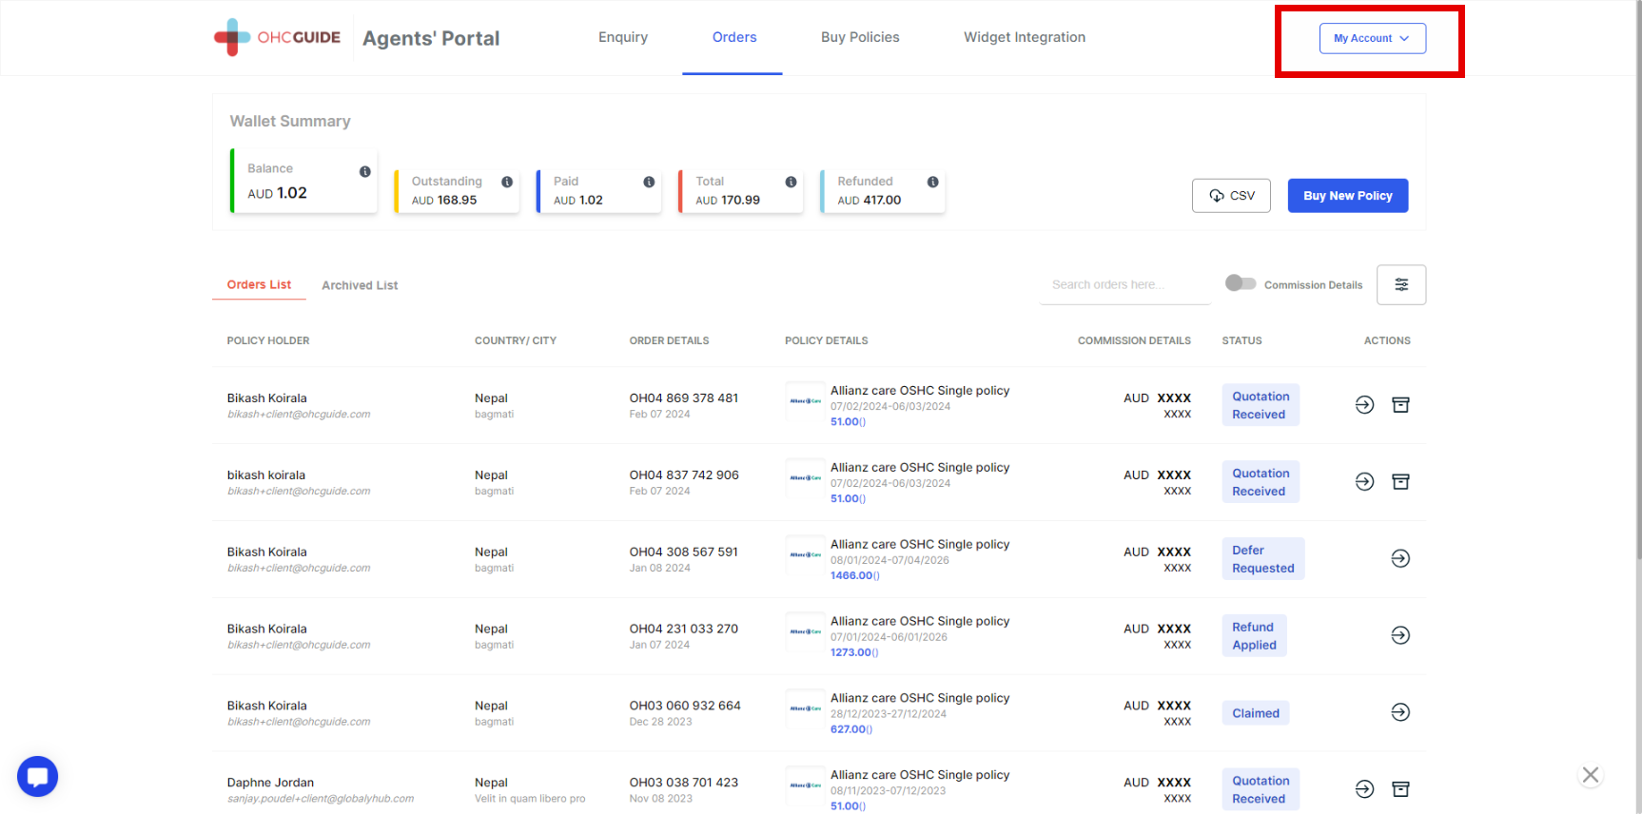Go to Buy Policies page
The height and width of the screenshot is (814, 1642).
[860, 37]
